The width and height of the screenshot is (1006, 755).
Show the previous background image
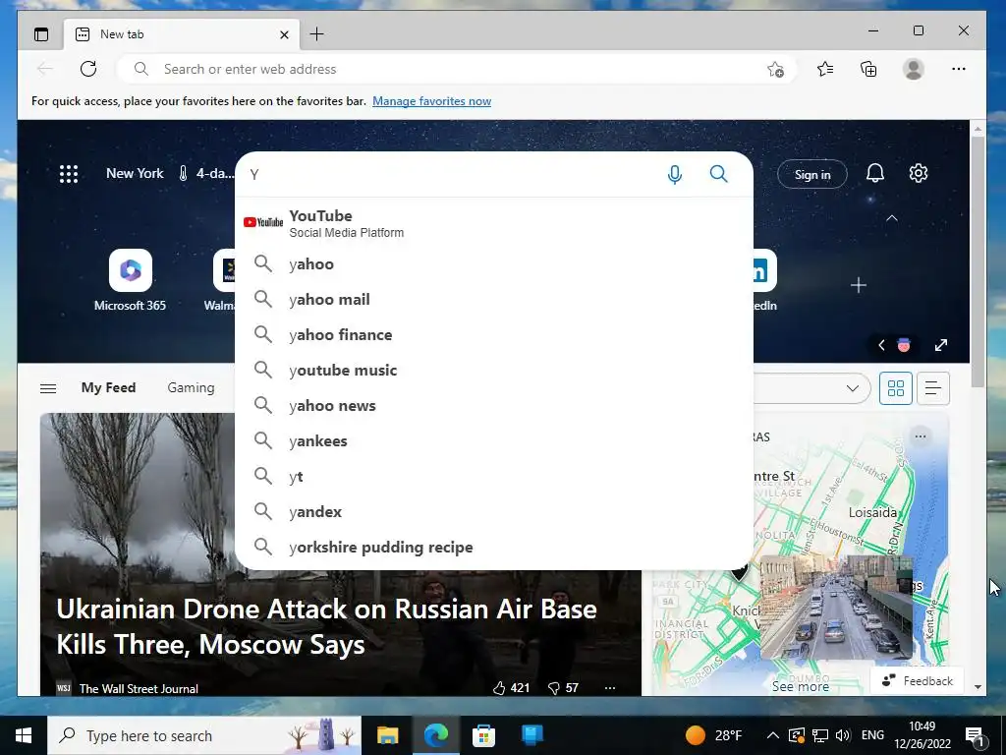(x=881, y=345)
